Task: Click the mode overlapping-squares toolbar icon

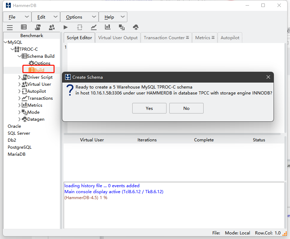Action: [121, 27]
